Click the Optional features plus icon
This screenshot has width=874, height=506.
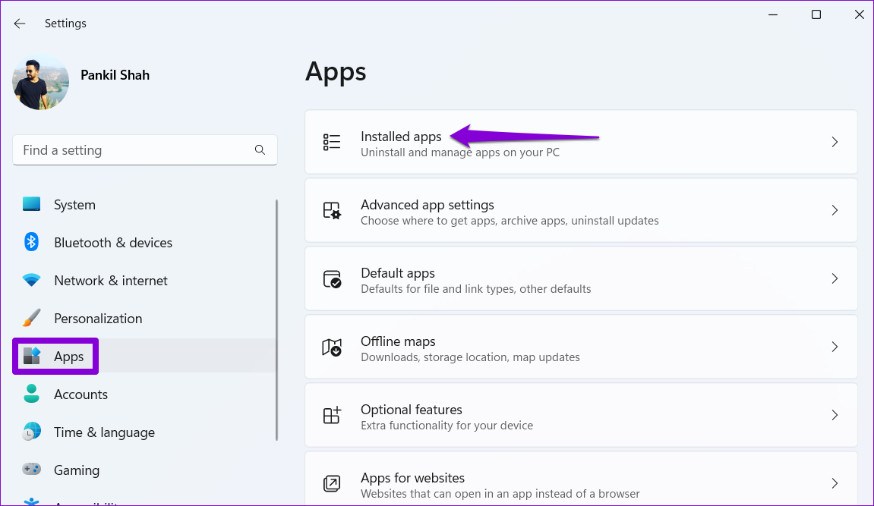click(x=332, y=415)
